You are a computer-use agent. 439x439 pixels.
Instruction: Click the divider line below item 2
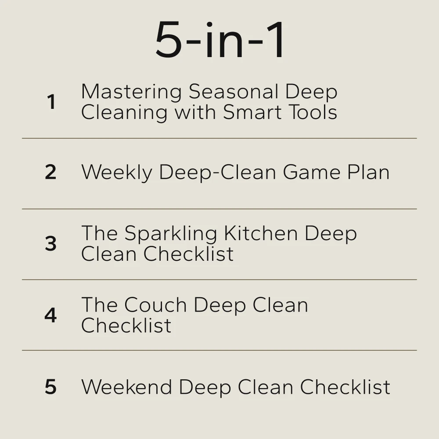(219, 209)
